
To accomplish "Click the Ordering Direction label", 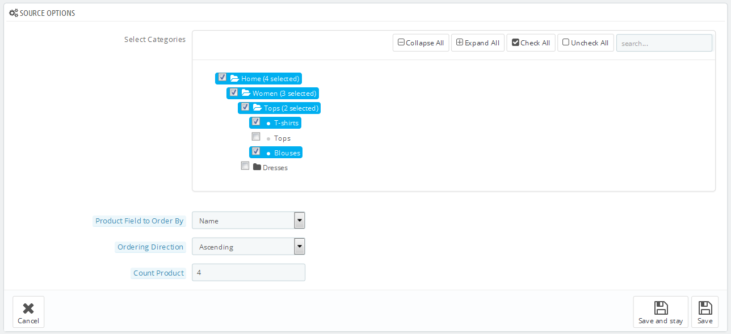I will 150,247.
